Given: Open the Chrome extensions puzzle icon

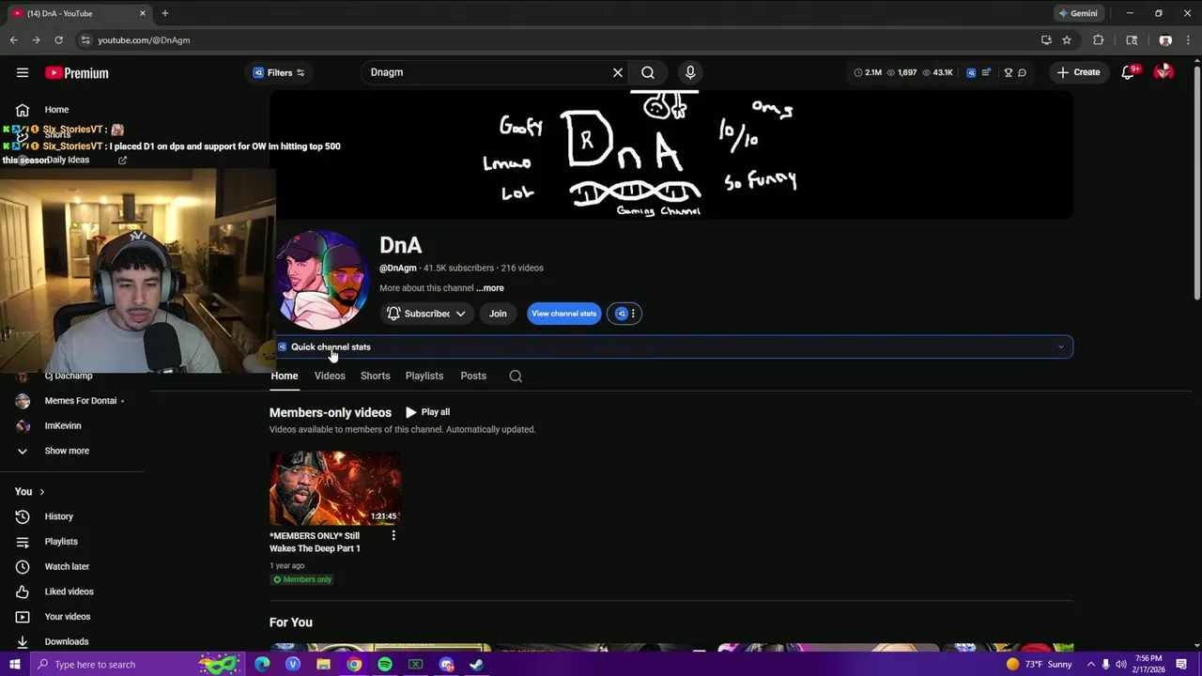Looking at the screenshot, I should (1098, 40).
